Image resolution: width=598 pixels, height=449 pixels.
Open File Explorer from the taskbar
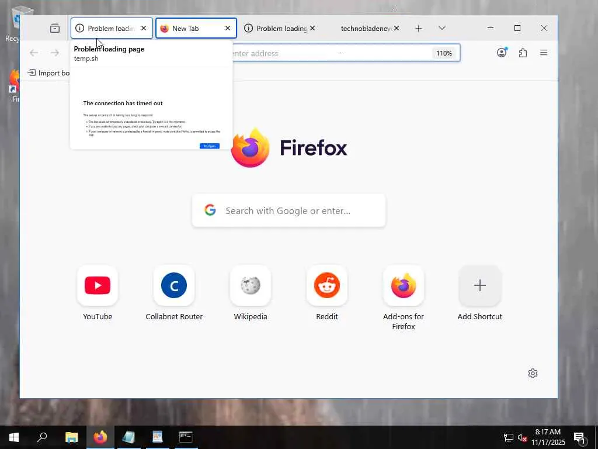tap(71, 437)
